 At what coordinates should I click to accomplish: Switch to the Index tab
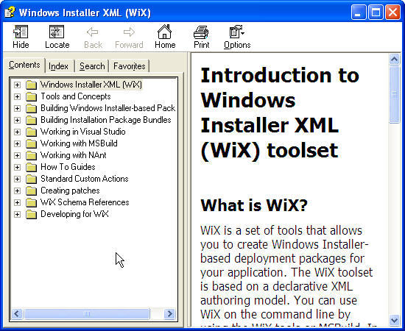coord(58,66)
